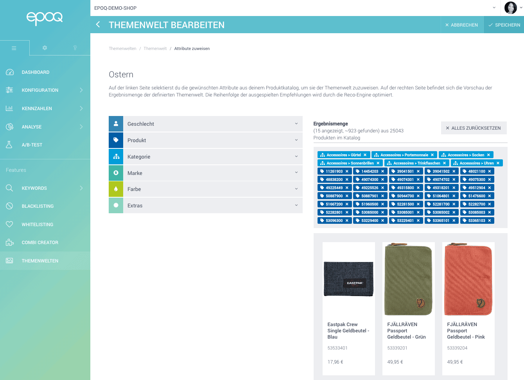The width and height of the screenshot is (524, 380).
Task: Expand the Marke attribute section
Action: coord(296,173)
